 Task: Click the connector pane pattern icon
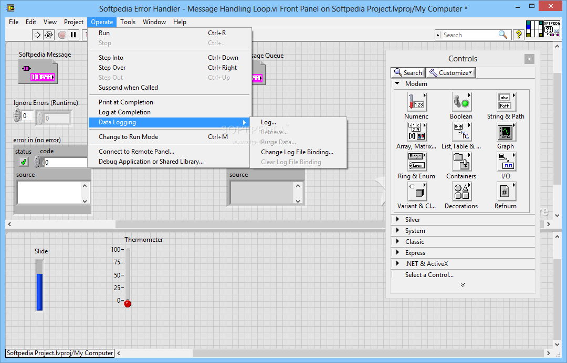click(534, 29)
